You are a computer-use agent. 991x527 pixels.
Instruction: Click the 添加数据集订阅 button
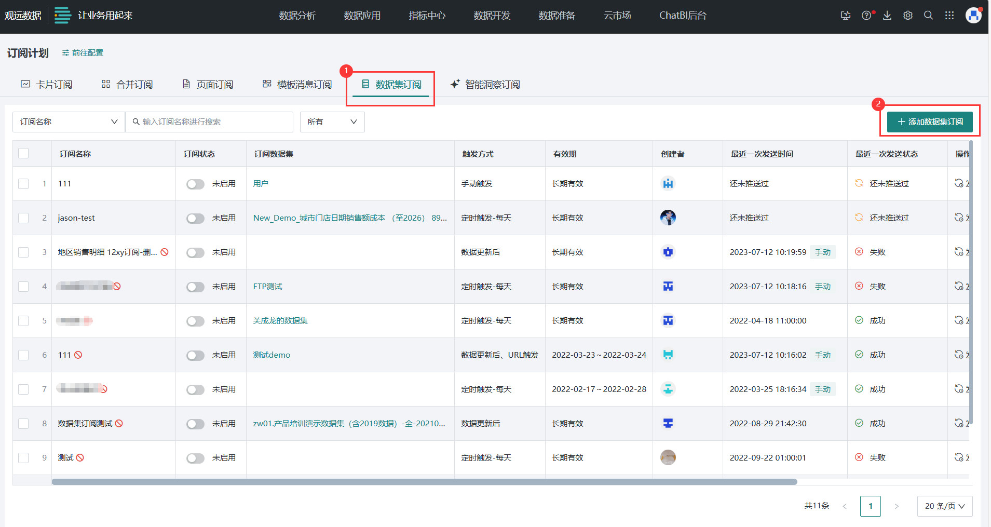930,122
